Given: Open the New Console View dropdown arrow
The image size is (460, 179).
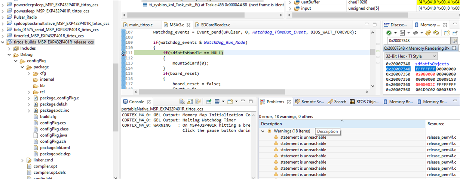Looking at the screenshot, I should (x=236, y=102).
